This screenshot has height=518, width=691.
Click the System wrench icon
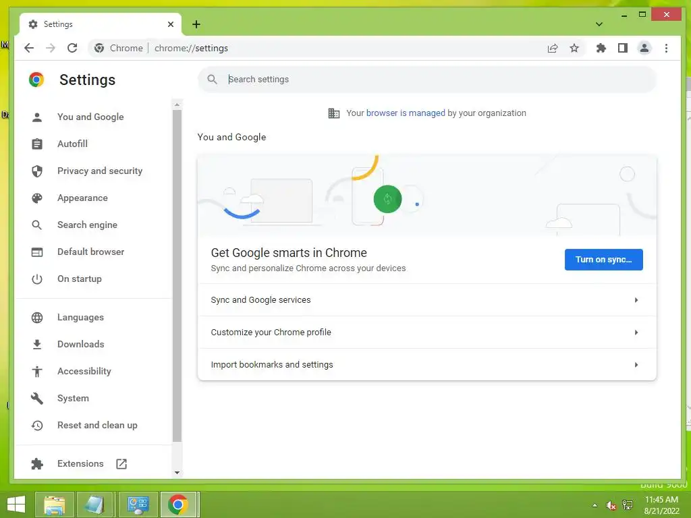click(x=37, y=398)
